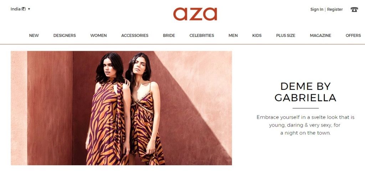
Task: Open the aza logo homepage
Action: point(195,14)
